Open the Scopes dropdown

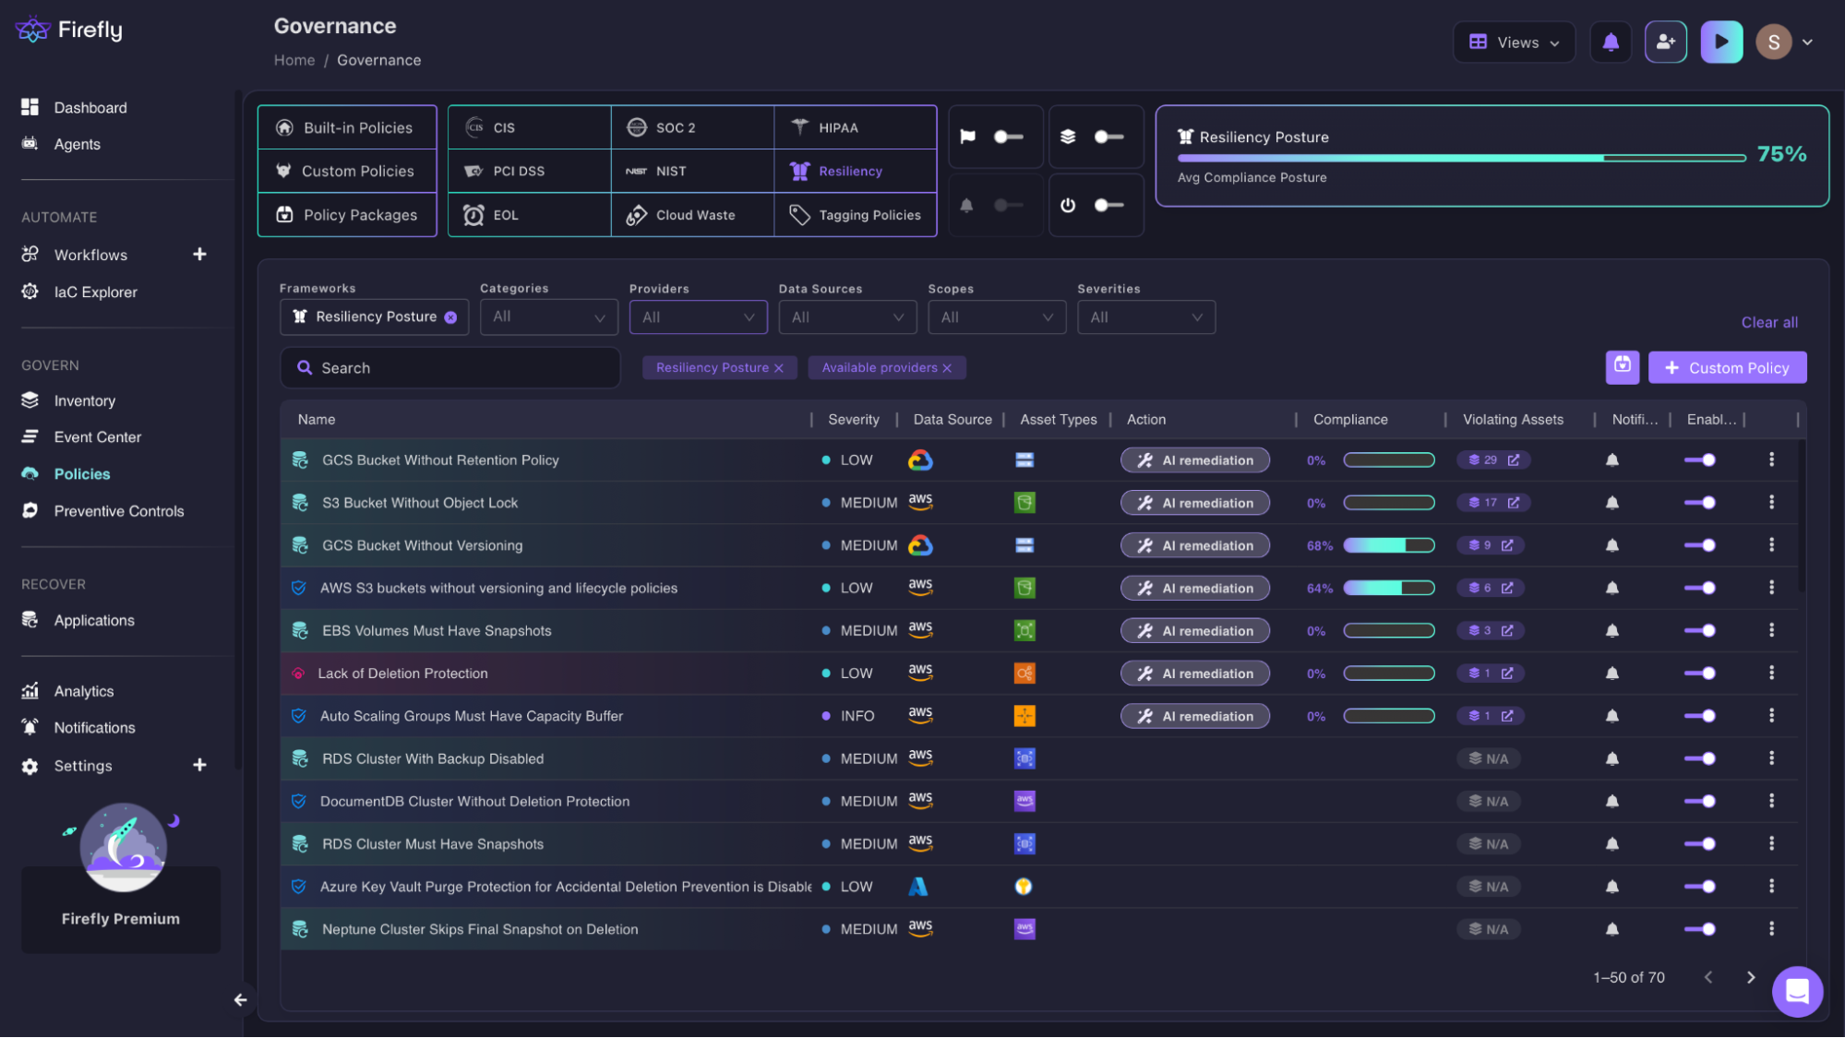tap(997, 317)
